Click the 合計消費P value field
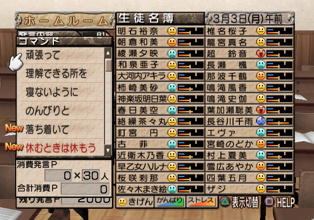 (x=85, y=189)
